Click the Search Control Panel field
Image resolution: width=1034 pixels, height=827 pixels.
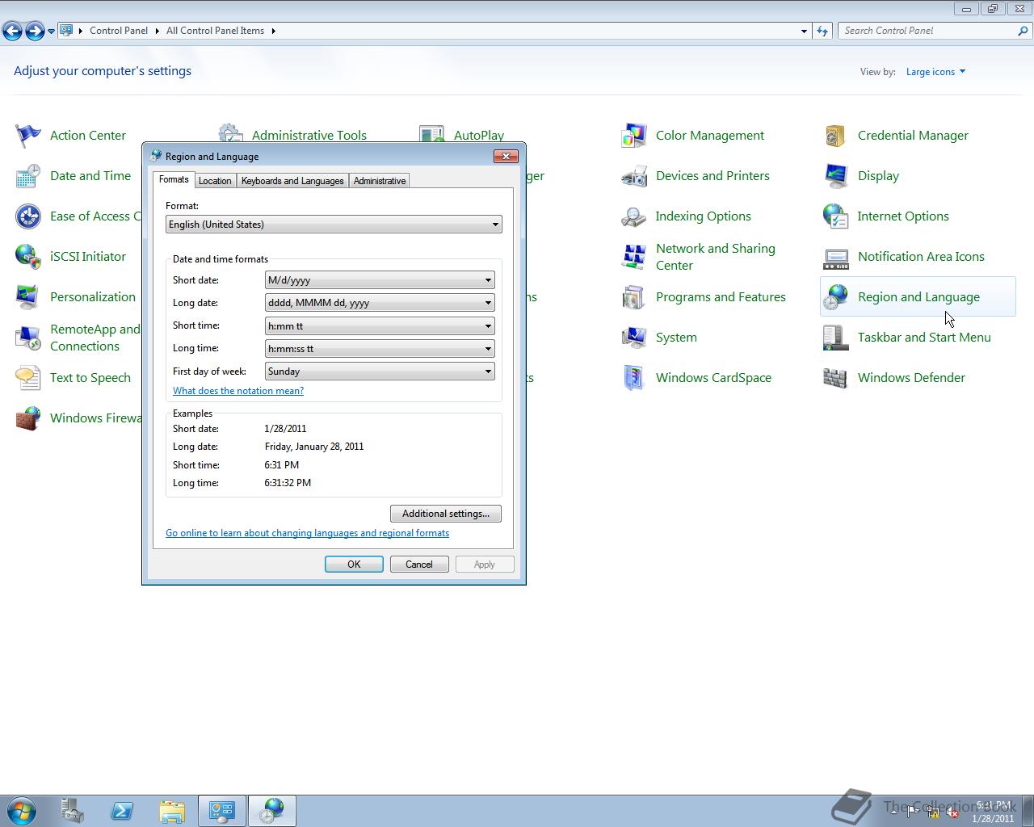tap(929, 31)
